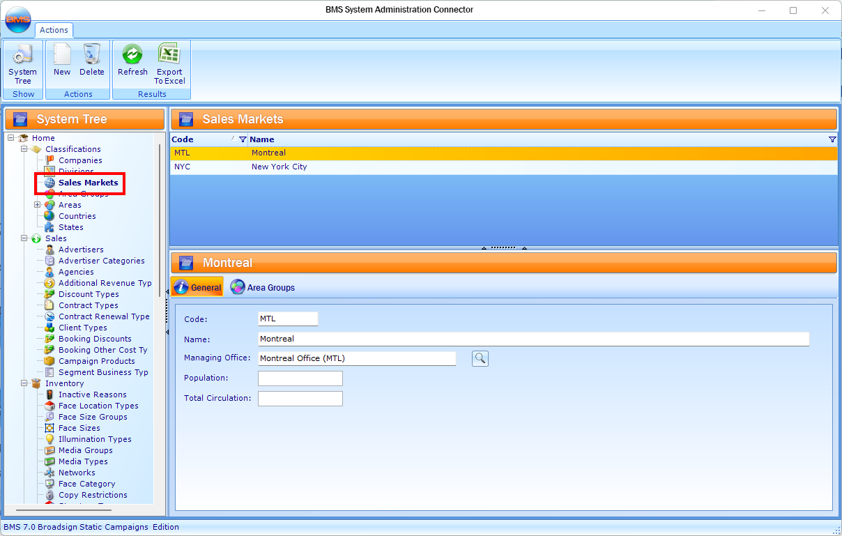842x536 pixels.
Task: Select Campaign Products tree item
Action: [97, 361]
